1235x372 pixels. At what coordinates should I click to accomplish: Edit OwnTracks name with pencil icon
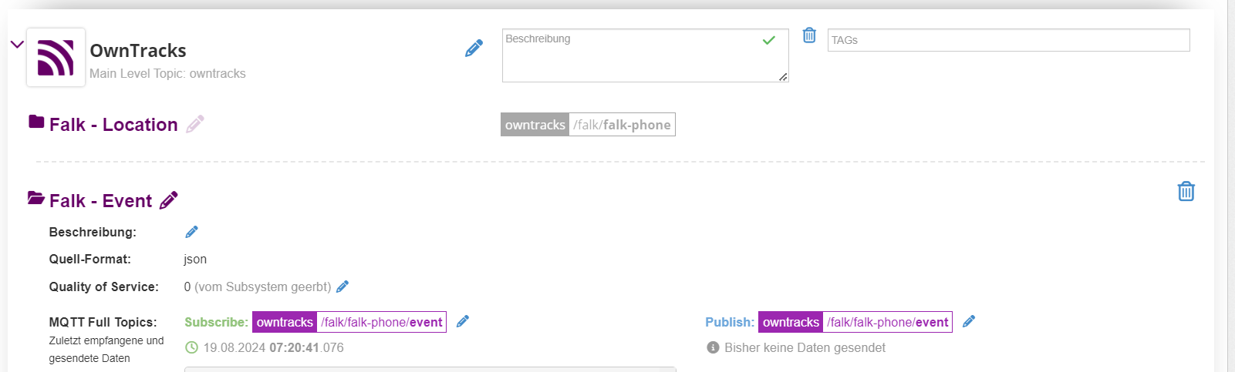[x=474, y=49]
